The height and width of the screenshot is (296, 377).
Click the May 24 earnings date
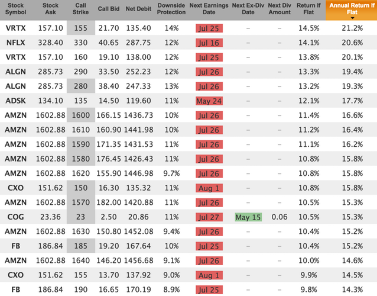click(209, 101)
